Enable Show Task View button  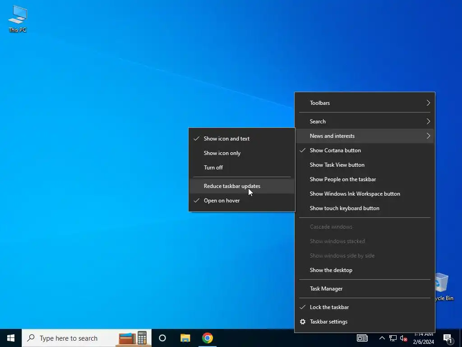365,164
